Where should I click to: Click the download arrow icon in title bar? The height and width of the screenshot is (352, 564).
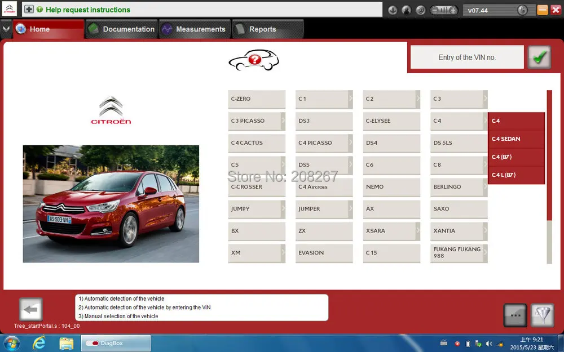coord(393,10)
